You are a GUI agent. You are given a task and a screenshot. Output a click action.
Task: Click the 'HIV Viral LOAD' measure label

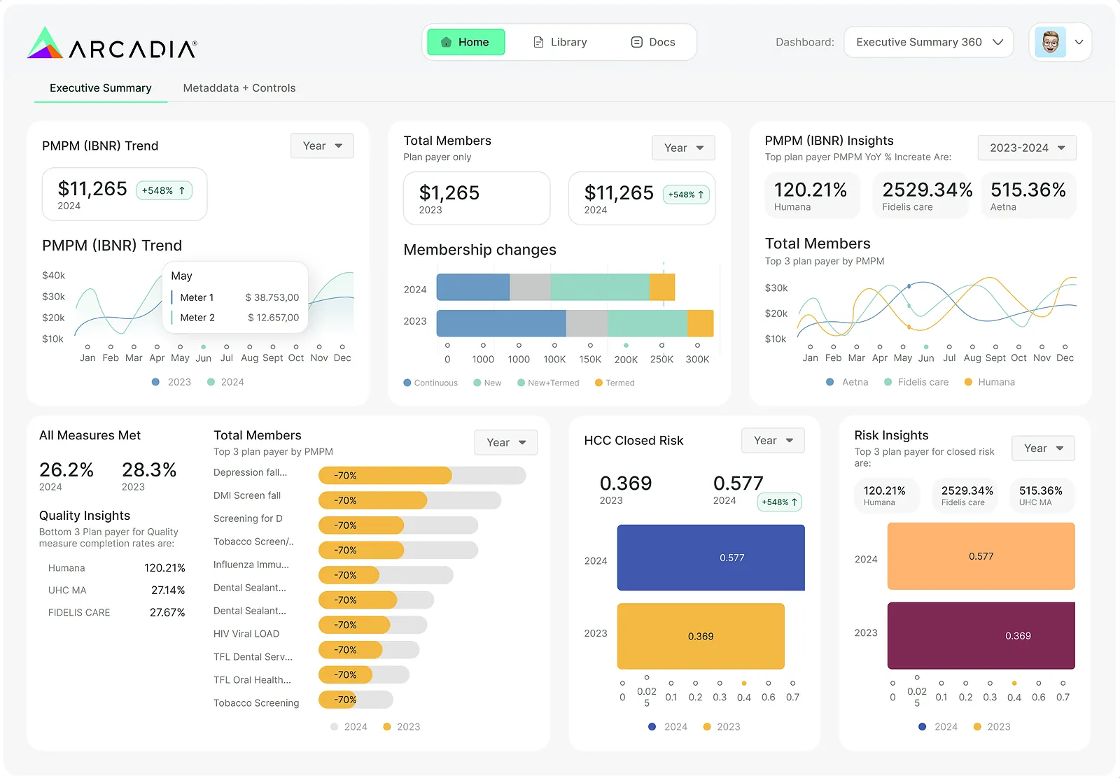246,634
